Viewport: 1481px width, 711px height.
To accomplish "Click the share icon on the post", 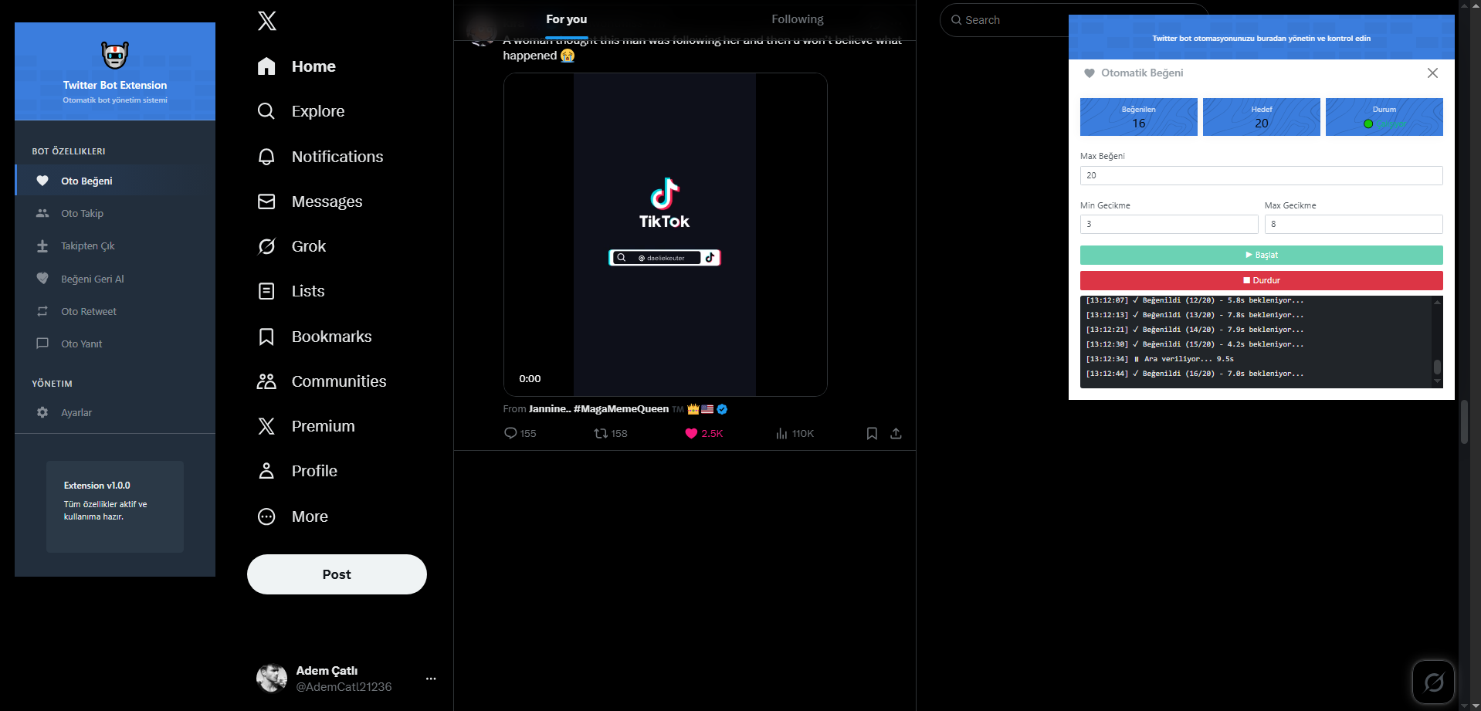I will (x=896, y=433).
